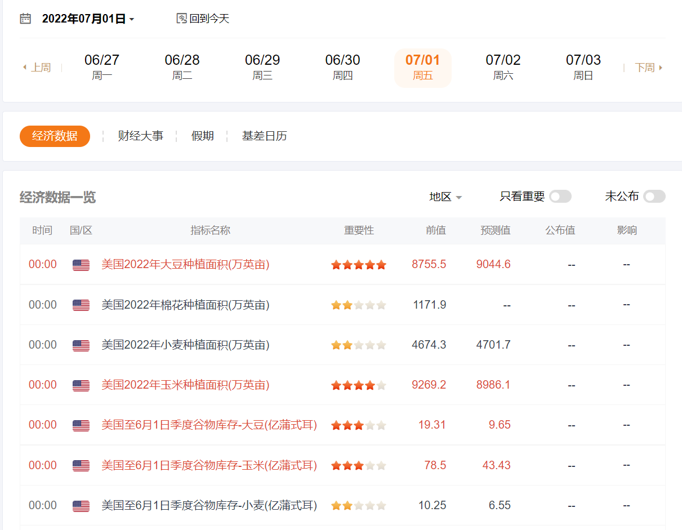This screenshot has height=530, width=682.
Task: Enable the 只看重要 toggle switch
Action: click(560, 197)
